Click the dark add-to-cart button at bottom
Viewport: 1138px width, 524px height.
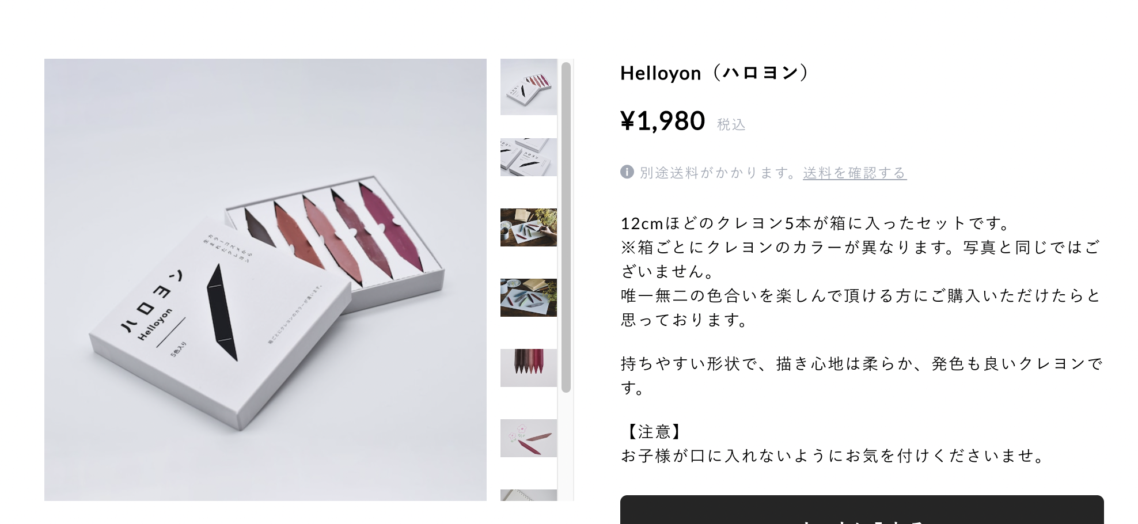(x=862, y=510)
